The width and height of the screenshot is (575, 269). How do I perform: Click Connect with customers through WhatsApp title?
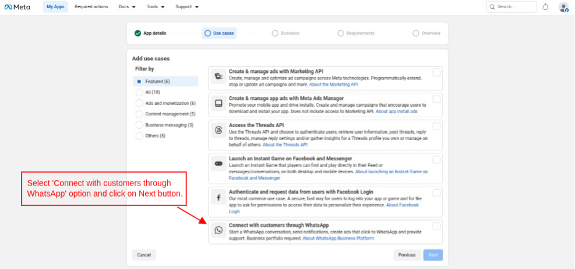(278, 225)
